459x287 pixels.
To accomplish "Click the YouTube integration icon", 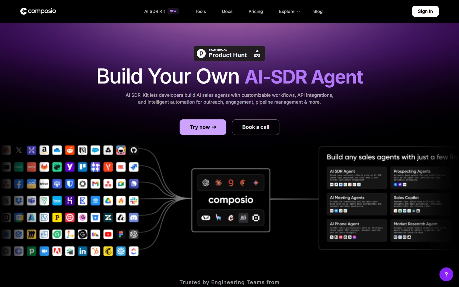I will (x=108, y=234).
